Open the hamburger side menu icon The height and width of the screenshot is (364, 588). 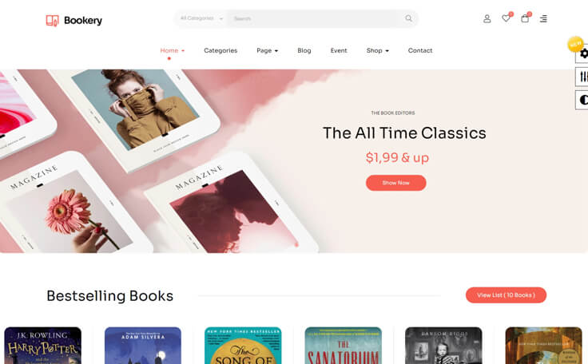(x=543, y=18)
